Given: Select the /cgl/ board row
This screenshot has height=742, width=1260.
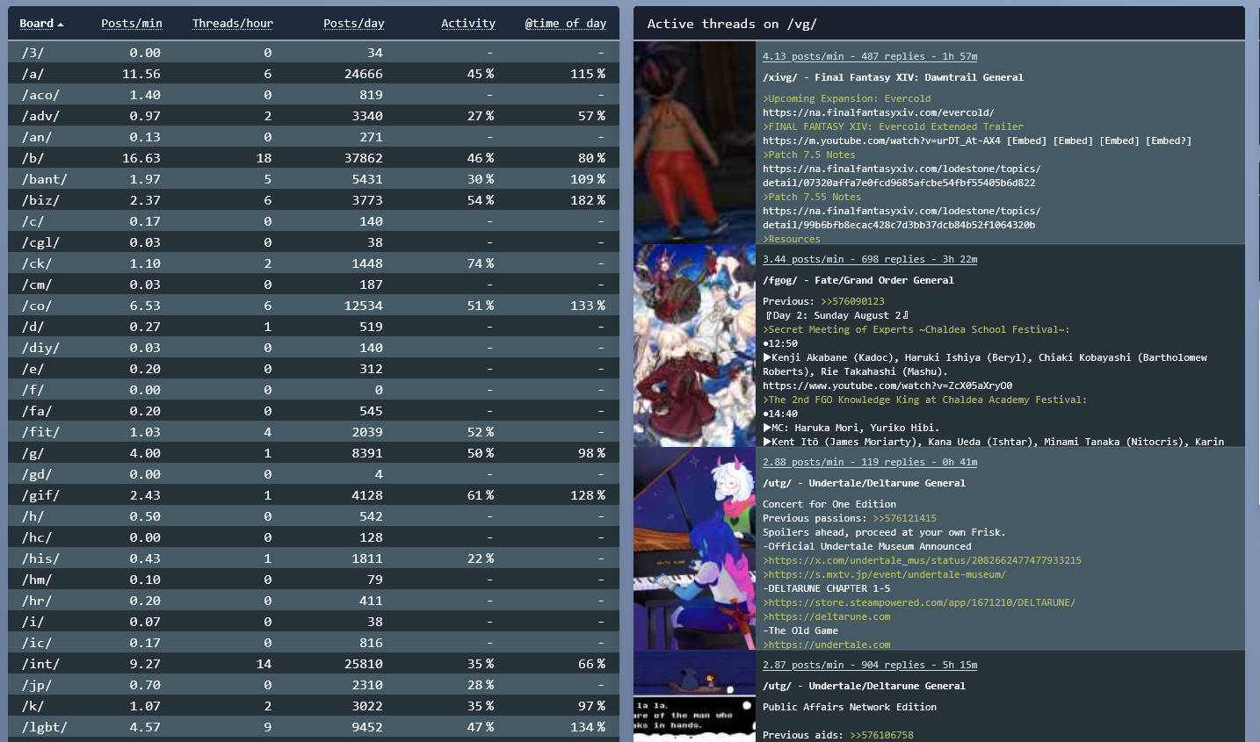Looking at the screenshot, I should (314, 242).
